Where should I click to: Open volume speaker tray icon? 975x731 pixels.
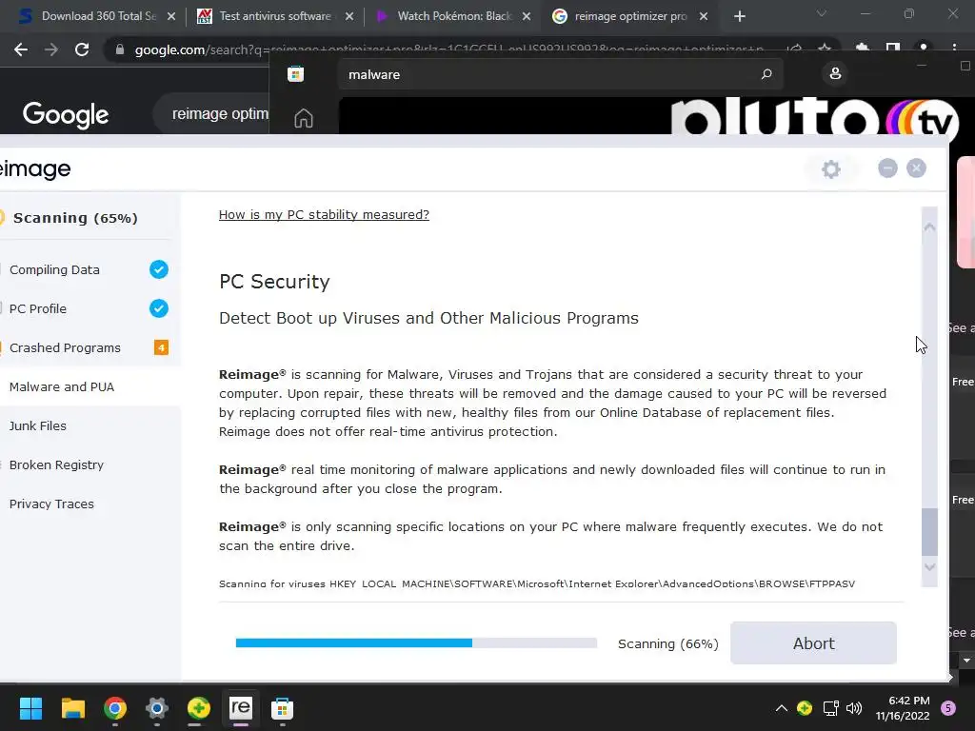coord(854,708)
